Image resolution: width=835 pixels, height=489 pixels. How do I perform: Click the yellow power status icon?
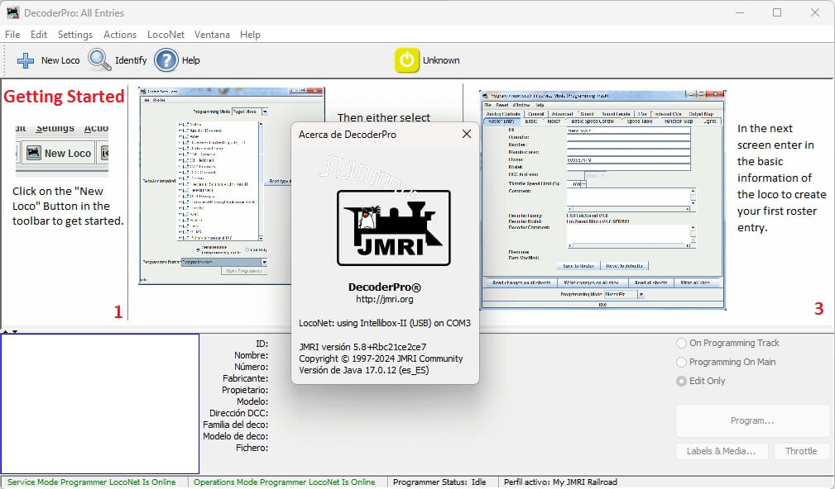[x=407, y=60]
